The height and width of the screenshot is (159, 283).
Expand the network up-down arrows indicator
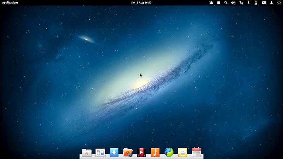point(241,3)
